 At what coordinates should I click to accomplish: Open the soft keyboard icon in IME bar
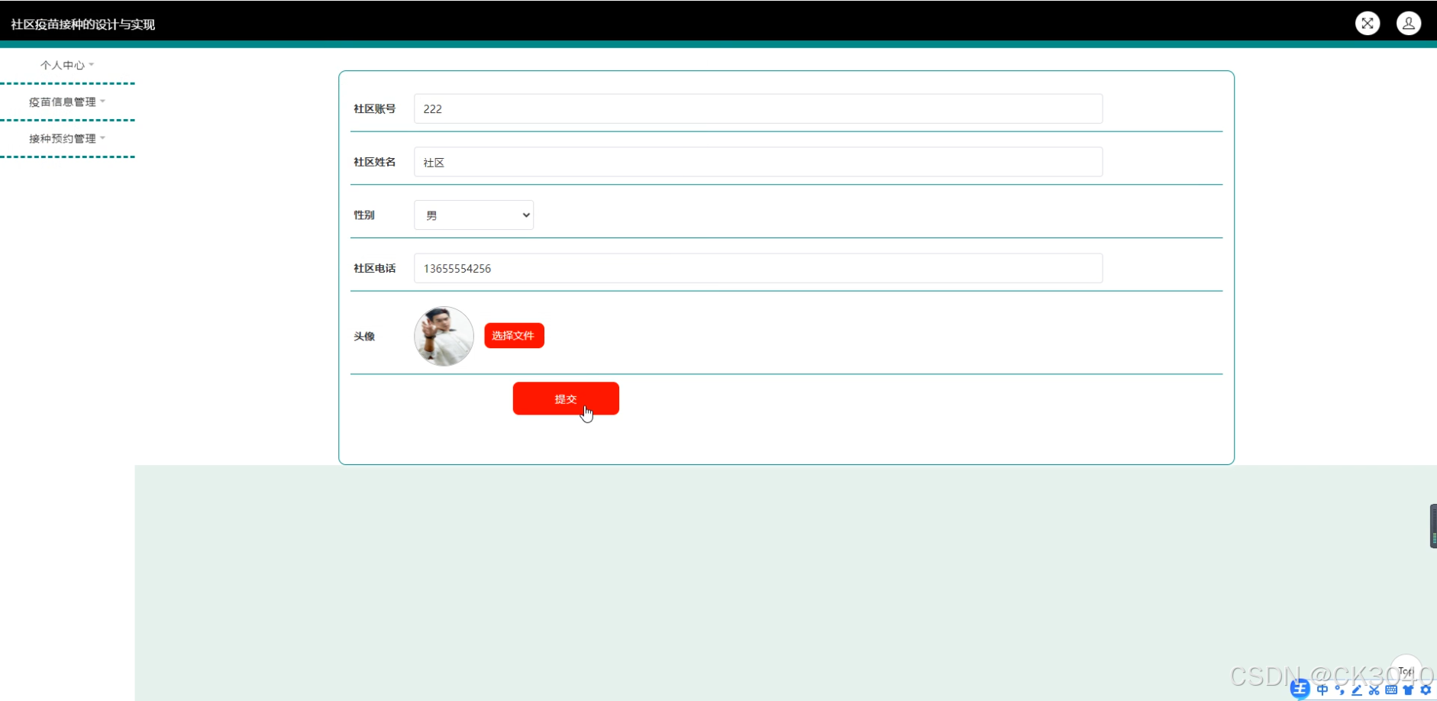point(1391,690)
